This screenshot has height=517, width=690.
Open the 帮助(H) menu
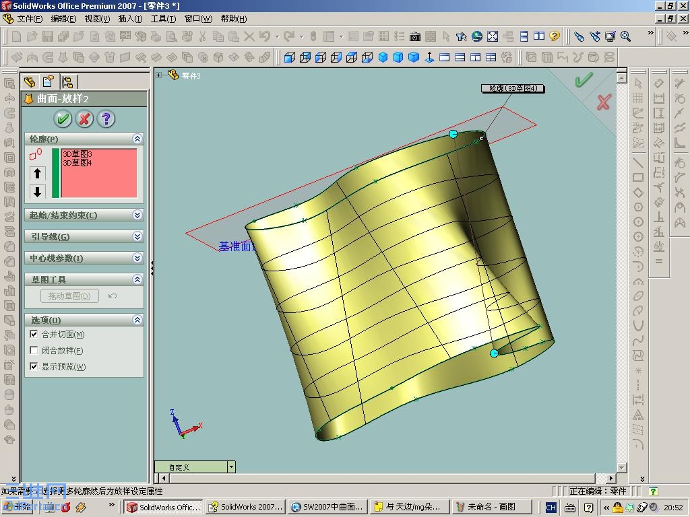click(x=234, y=19)
